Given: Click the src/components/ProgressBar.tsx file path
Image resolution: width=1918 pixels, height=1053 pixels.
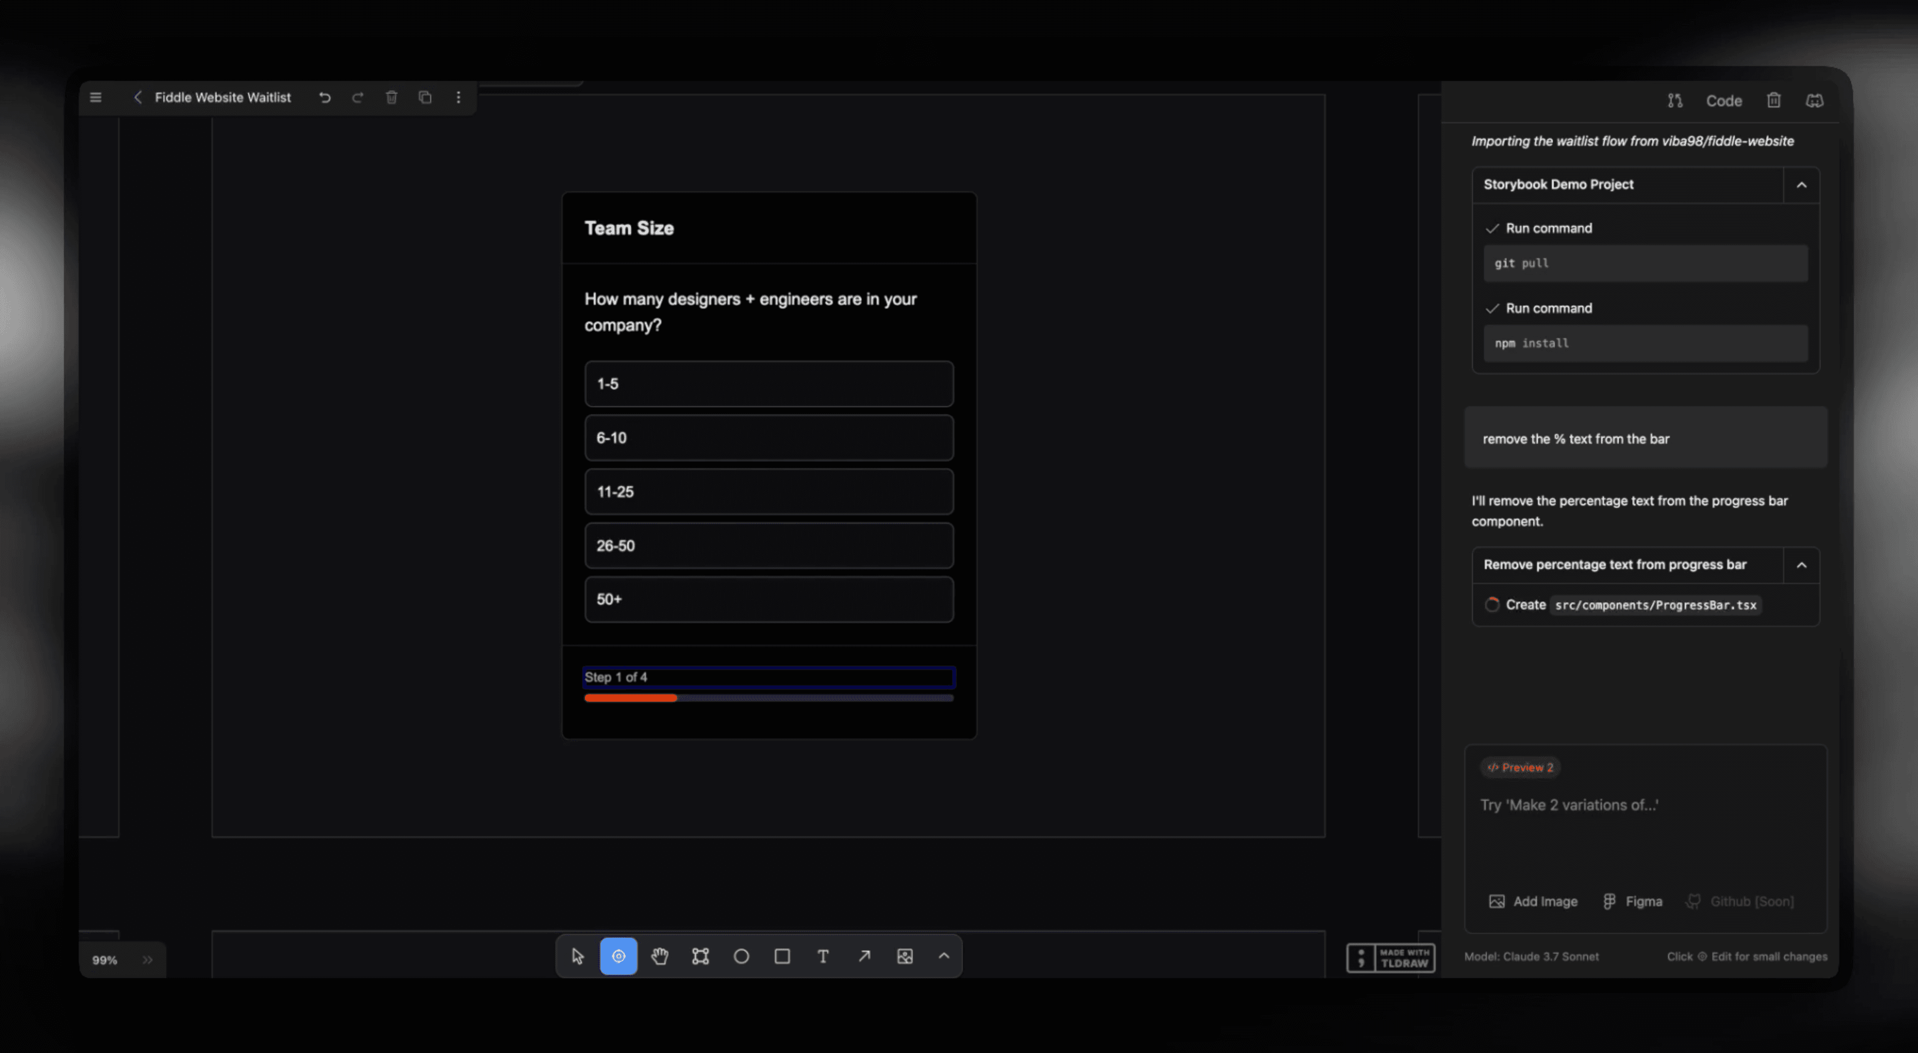Looking at the screenshot, I should (x=1656, y=605).
